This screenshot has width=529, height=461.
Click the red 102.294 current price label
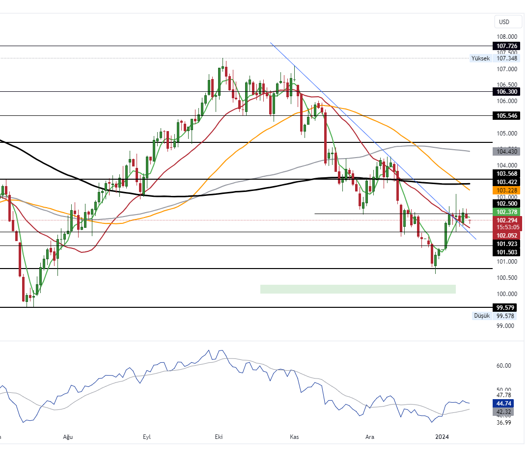pyautogui.click(x=506, y=220)
